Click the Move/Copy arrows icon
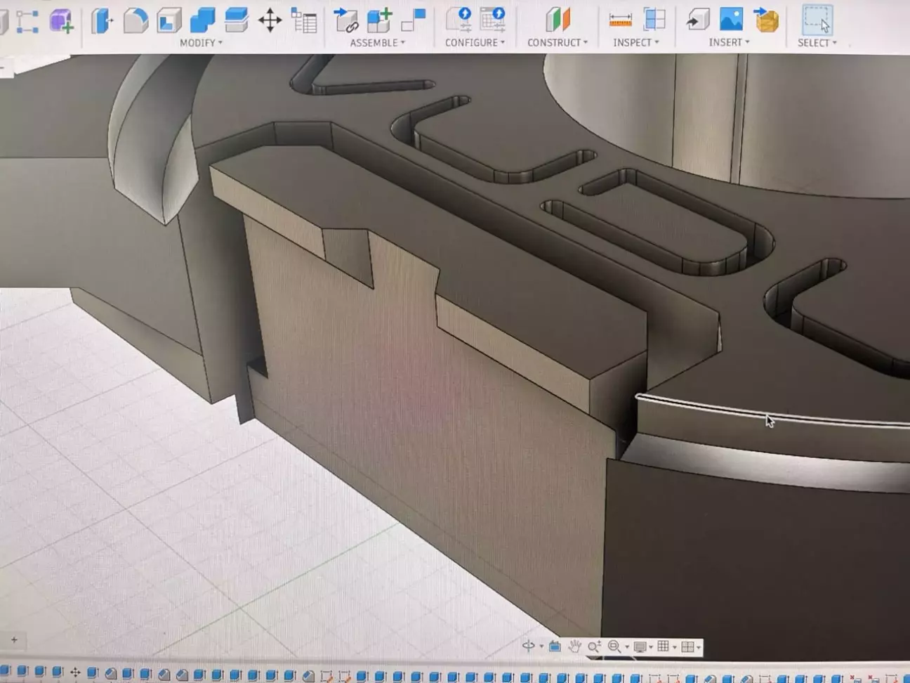The height and width of the screenshot is (683, 910). tap(270, 20)
